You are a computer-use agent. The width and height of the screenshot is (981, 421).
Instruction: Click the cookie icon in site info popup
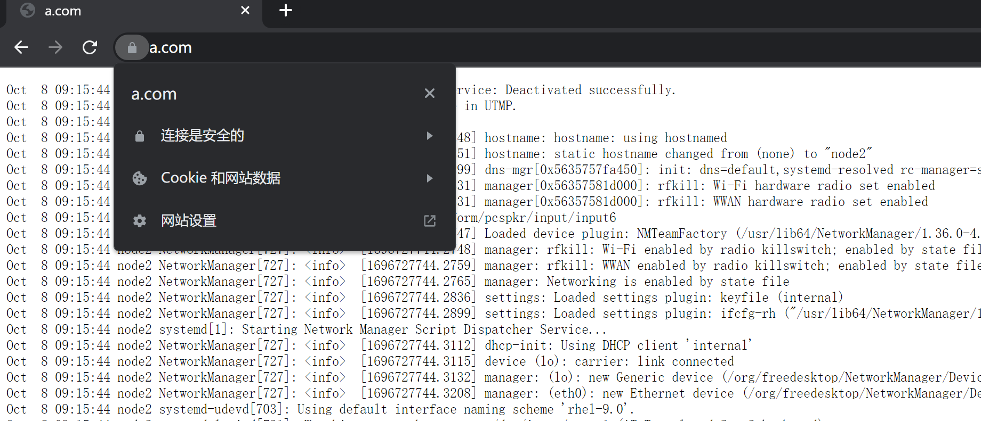coord(140,178)
